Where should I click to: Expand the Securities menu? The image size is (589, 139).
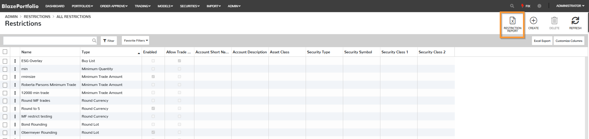tap(190, 6)
